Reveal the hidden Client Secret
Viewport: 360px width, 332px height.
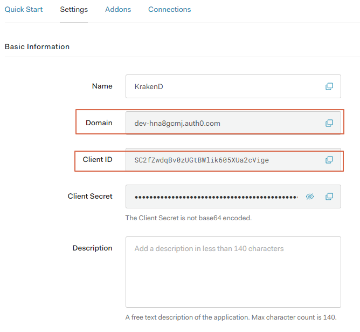click(x=310, y=197)
